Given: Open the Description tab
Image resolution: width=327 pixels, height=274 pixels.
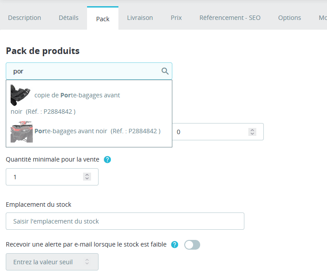Looking at the screenshot, I should click(x=24, y=18).
